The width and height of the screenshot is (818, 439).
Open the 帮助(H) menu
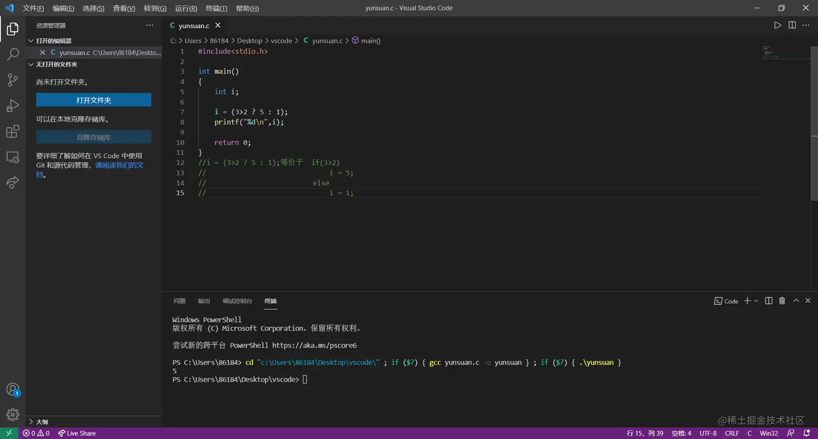[x=247, y=8]
